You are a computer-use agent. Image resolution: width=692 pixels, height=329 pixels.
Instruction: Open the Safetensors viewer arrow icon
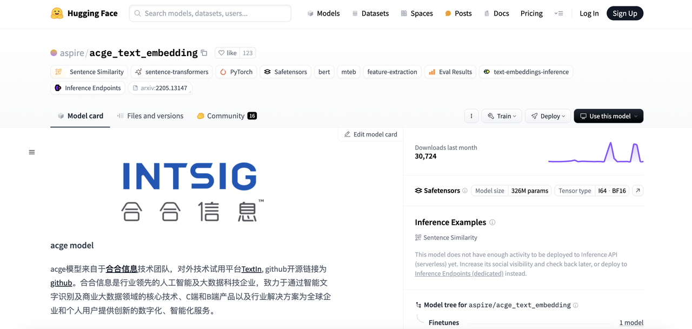[638, 190]
